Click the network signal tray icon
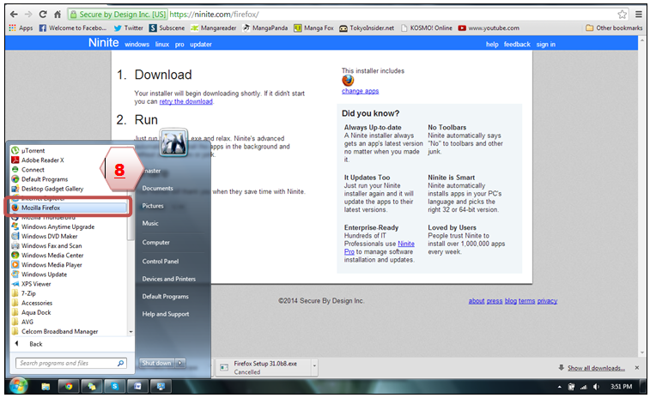This screenshot has height=398, width=650. click(584, 387)
